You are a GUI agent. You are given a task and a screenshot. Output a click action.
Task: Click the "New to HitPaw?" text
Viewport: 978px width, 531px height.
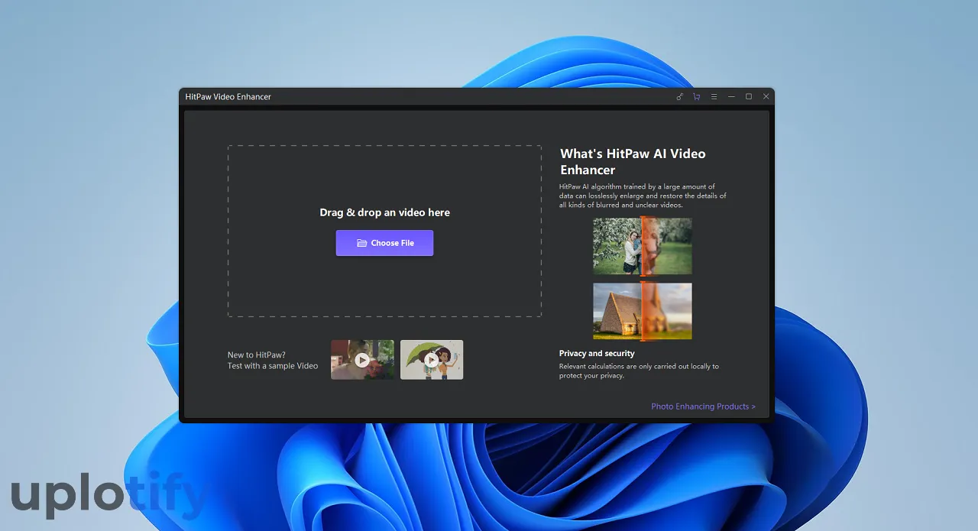click(257, 355)
